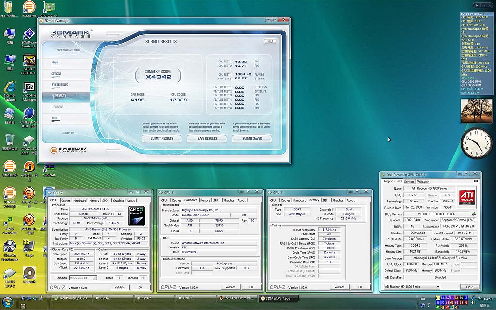Image resolution: width=496 pixels, height=310 pixels.
Task: Click the 3DMarkVantage taskbar button
Action: point(279,298)
